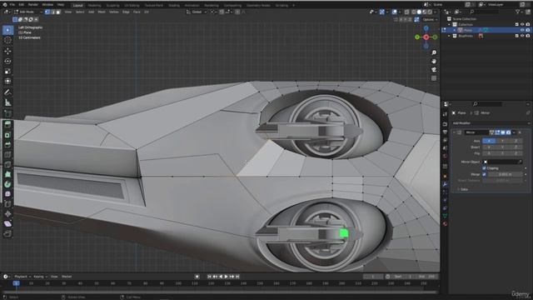
Task: Open the Marker menu in timeline
Action: (x=67, y=277)
